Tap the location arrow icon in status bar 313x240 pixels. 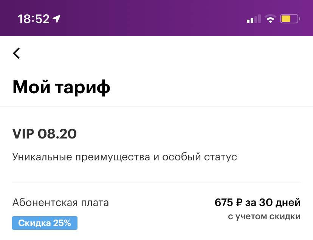tap(56, 19)
